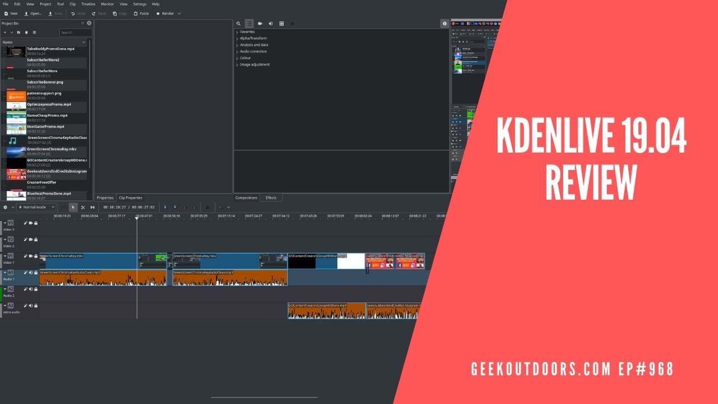The image size is (718, 404).
Task: Open the Monitor menu
Action: 107,4
